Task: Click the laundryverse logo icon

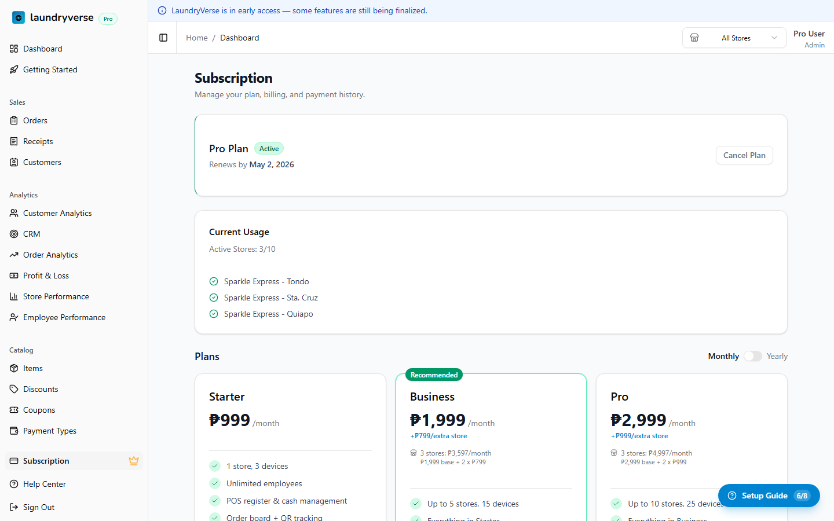Action: click(x=19, y=18)
